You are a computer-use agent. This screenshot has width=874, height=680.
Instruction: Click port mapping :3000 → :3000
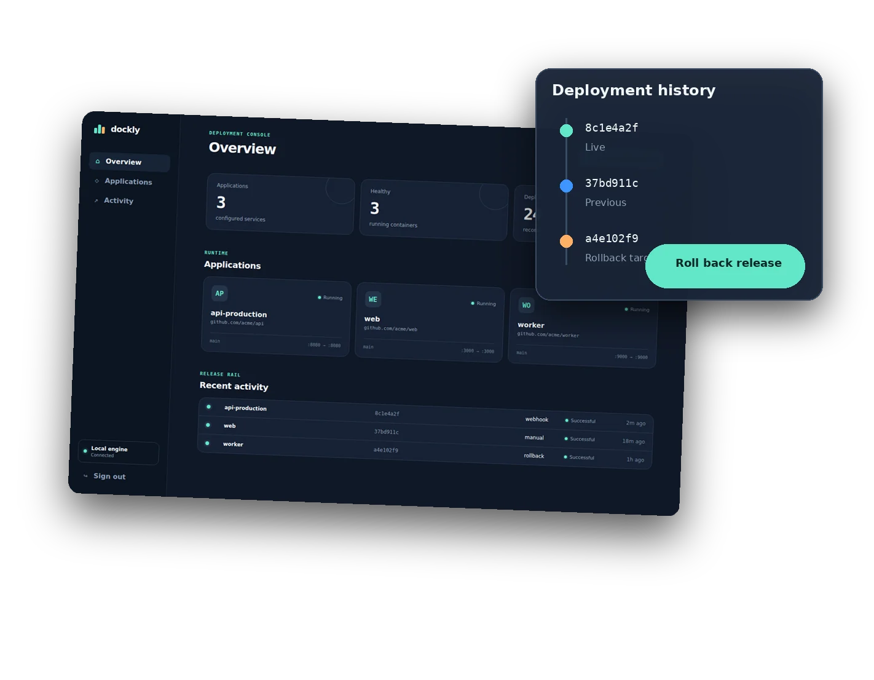pyautogui.click(x=478, y=351)
